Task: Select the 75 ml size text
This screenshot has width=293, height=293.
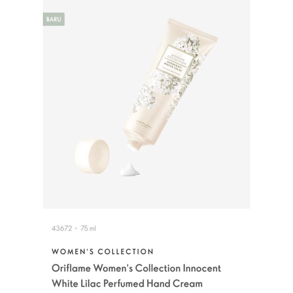Action: click(x=88, y=228)
